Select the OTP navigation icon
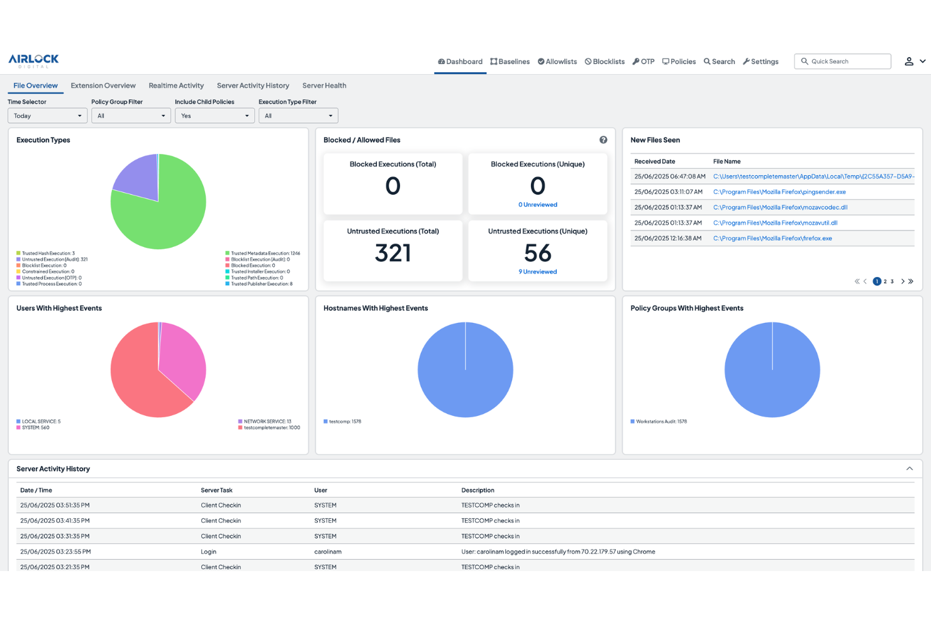Image resolution: width=931 pixels, height=620 pixels. 643,61
